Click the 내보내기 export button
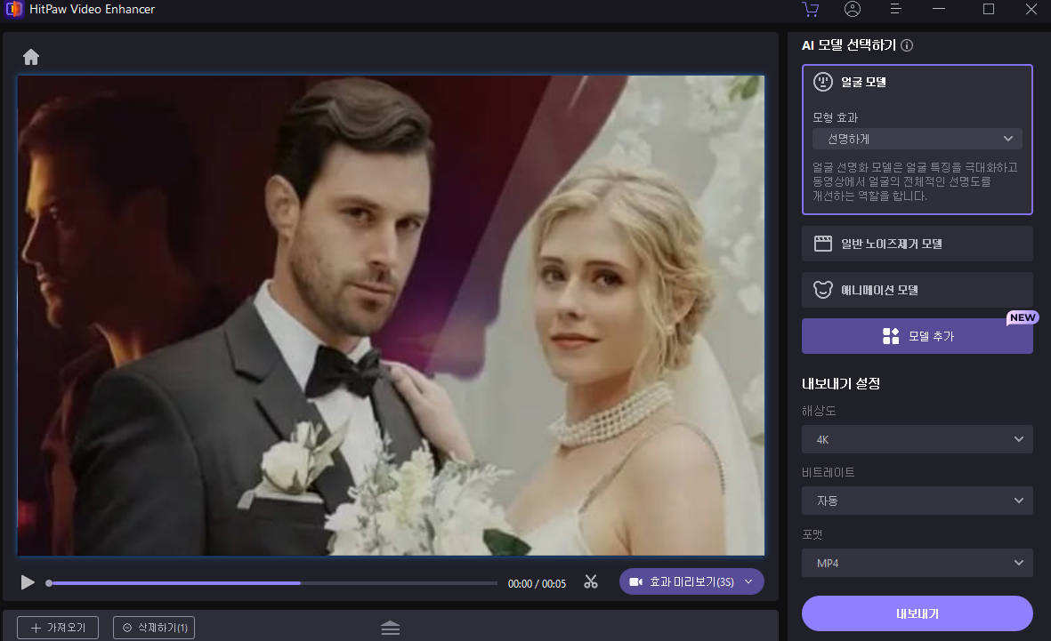This screenshot has width=1051, height=641. tap(917, 613)
